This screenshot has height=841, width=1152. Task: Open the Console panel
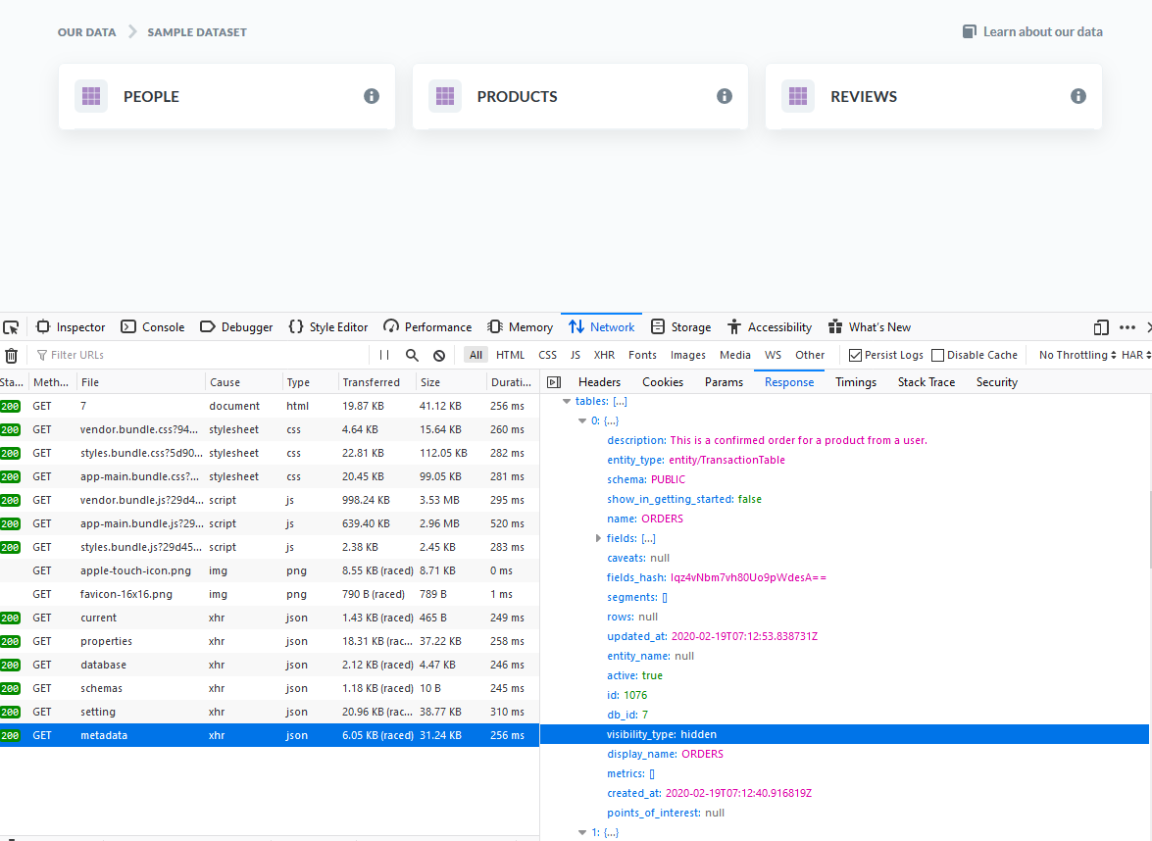[x=152, y=326]
